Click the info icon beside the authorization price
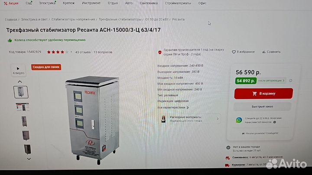The image size is (312, 175). [291, 80]
